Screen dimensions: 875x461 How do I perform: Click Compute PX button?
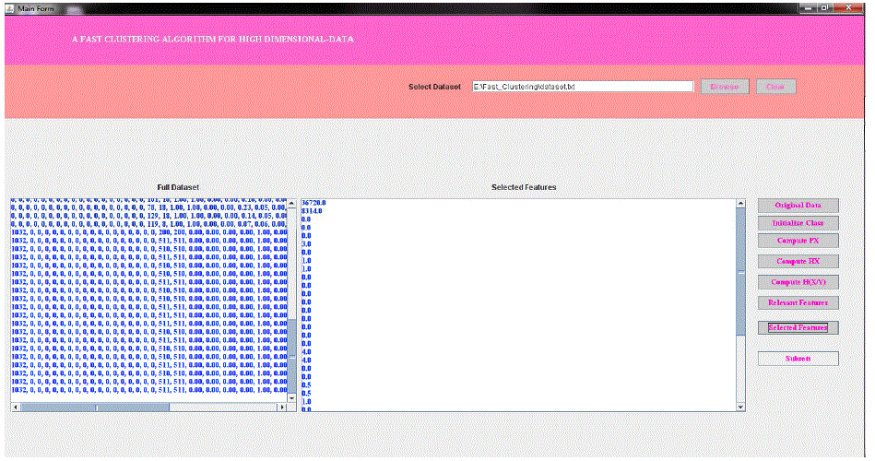(x=798, y=241)
